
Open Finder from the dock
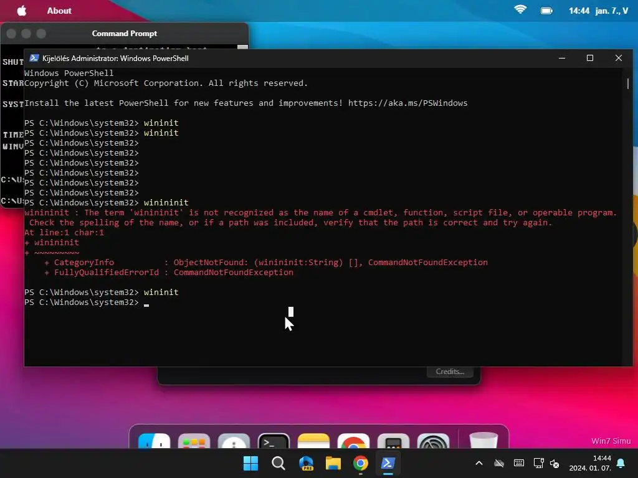155,441
